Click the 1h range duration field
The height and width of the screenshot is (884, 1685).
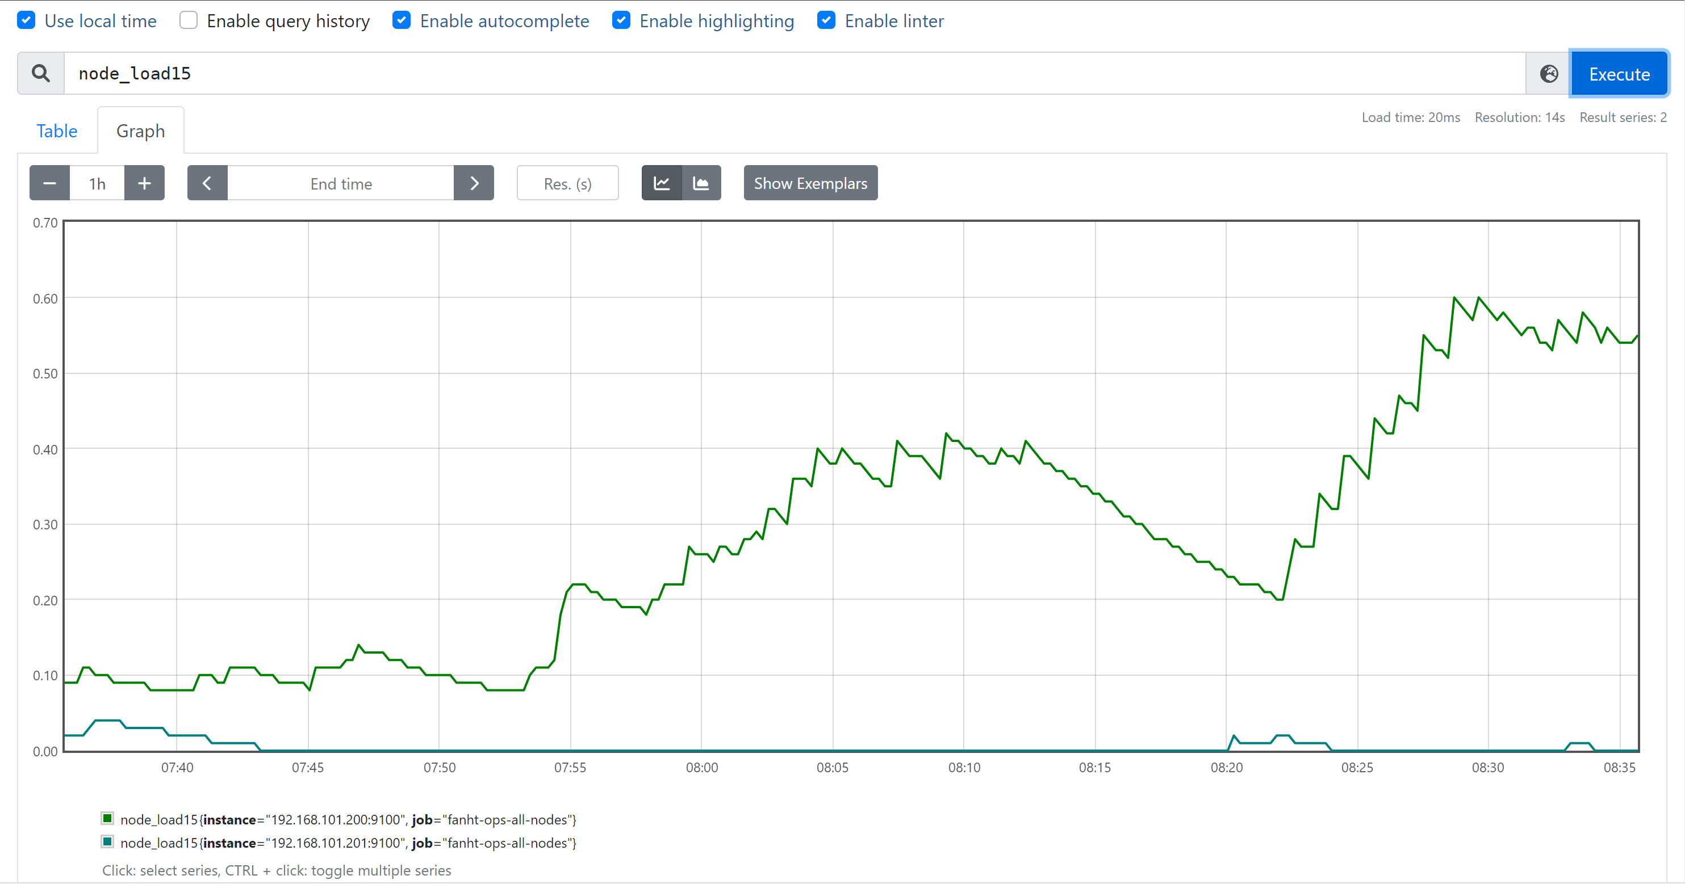pyautogui.click(x=98, y=183)
